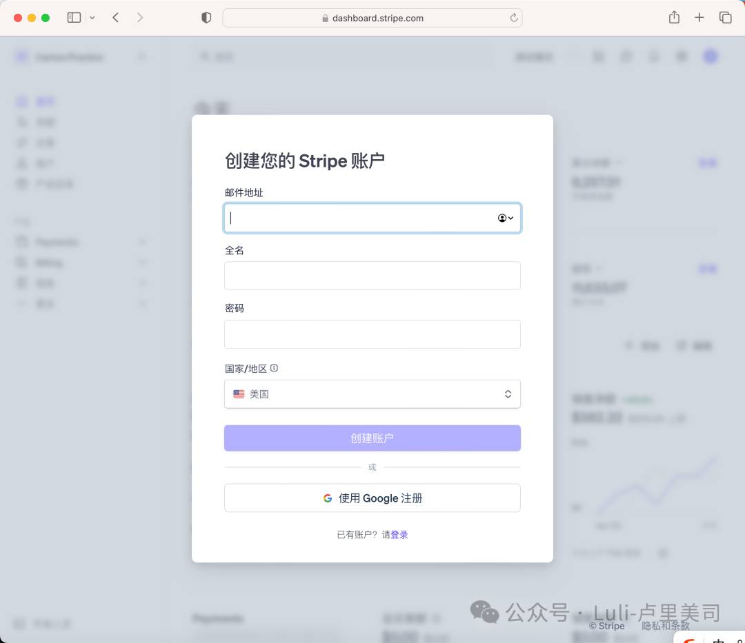Click the © Stripe footer link
The image size is (745, 643).
pos(607,626)
